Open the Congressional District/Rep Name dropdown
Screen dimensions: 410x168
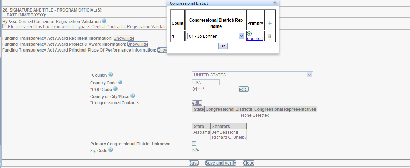pyautogui.click(x=241, y=36)
